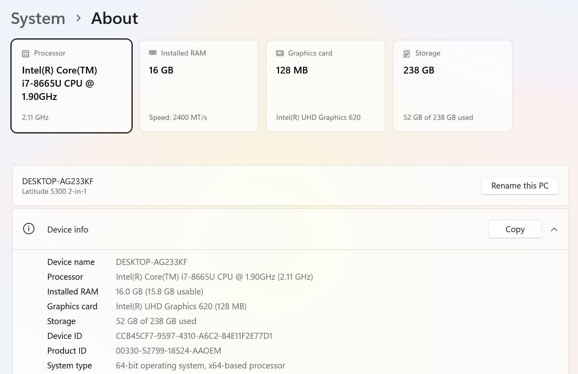This screenshot has width=578, height=374.
Task: Click the 128 MB graphics memory amount
Action: (x=292, y=70)
